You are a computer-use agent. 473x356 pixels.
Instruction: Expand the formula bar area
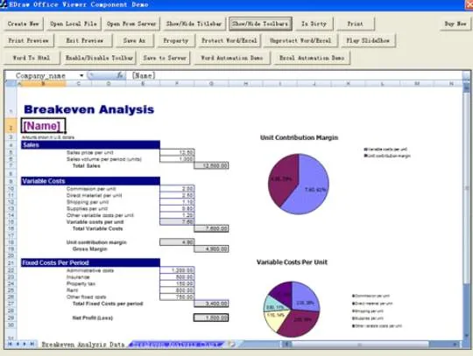click(466, 75)
